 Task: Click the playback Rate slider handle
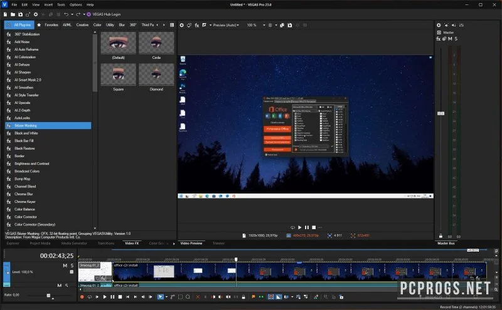[49, 296]
